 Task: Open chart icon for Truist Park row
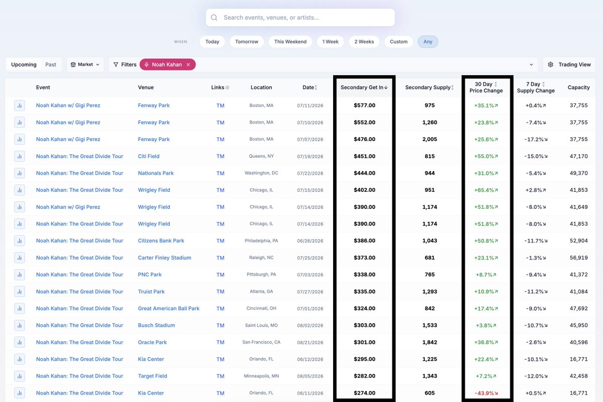click(20, 292)
